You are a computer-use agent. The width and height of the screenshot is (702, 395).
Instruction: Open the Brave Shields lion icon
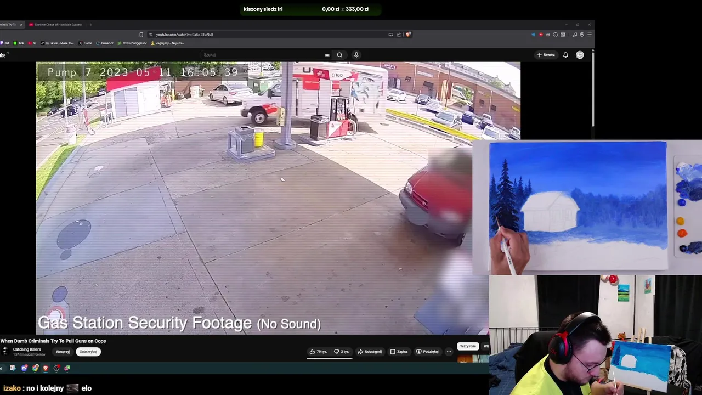(x=408, y=35)
